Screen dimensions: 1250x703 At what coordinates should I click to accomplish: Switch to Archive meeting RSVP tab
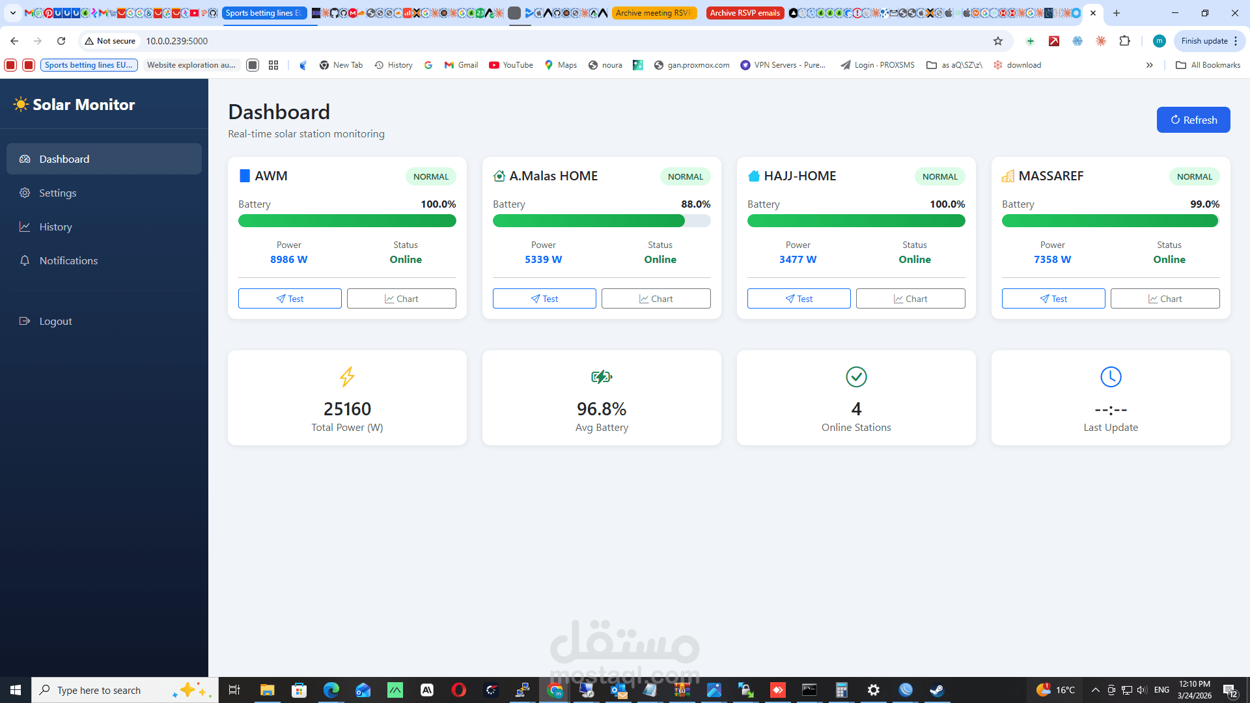click(654, 13)
